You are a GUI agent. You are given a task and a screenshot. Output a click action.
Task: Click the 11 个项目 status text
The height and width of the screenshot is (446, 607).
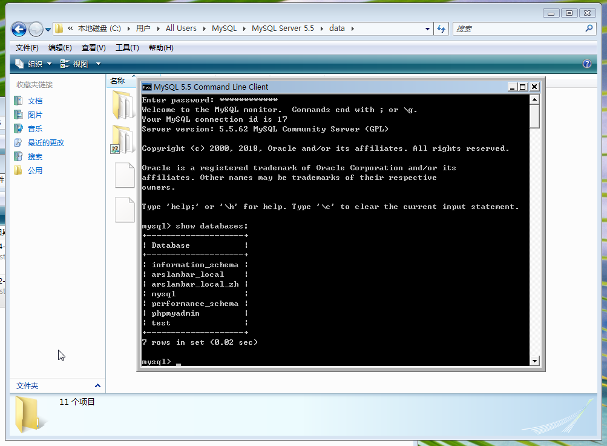tap(77, 402)
